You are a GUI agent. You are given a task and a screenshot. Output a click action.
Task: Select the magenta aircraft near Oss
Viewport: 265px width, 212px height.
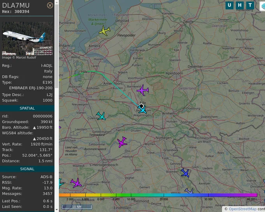122,142
